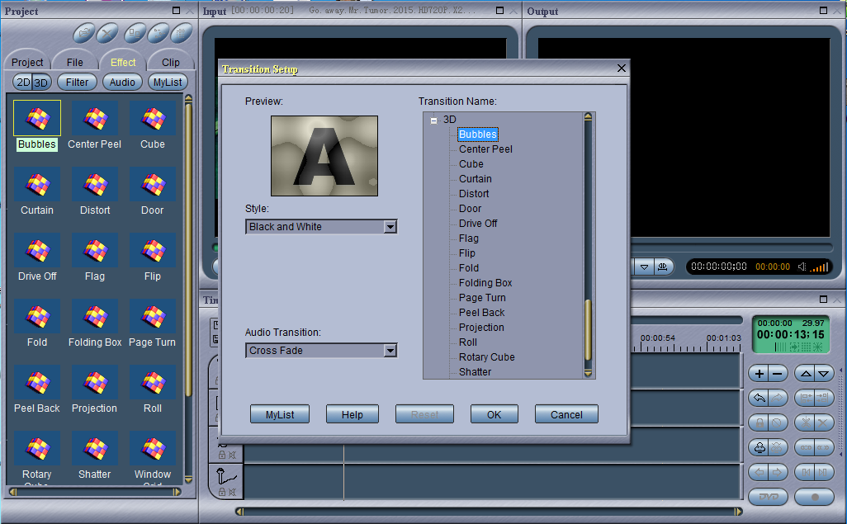Toggle the Audio effects category button
The image size is (847, 524).
[122, 83]
